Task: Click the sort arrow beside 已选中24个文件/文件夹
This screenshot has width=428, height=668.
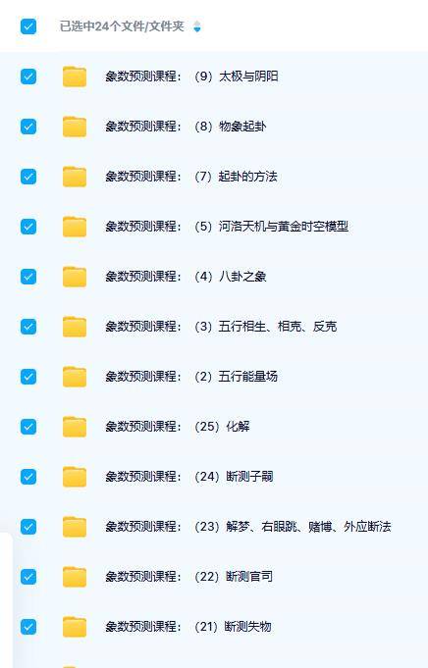Action: click(196, 26)
